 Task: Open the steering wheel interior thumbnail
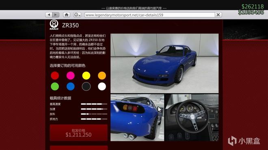click(x=192, y=118)
